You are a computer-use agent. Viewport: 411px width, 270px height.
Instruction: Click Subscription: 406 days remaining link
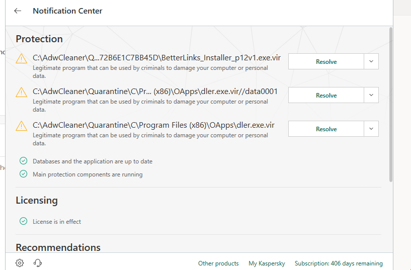click(x=339, y=263)
